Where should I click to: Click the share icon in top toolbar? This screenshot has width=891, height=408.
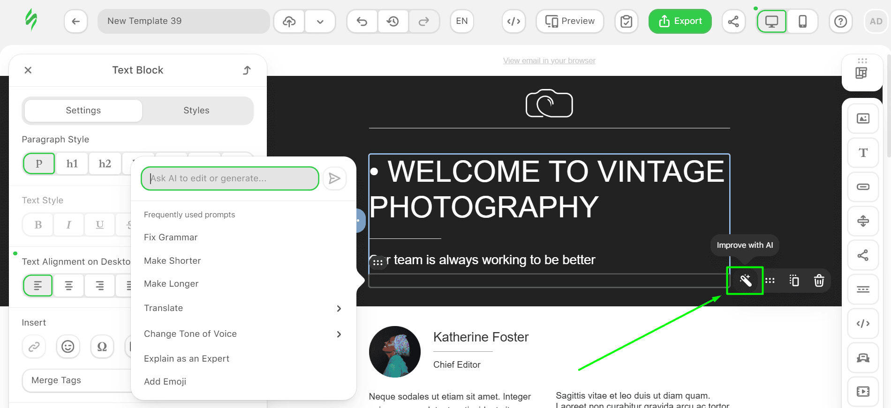click(x=733, y=21)
